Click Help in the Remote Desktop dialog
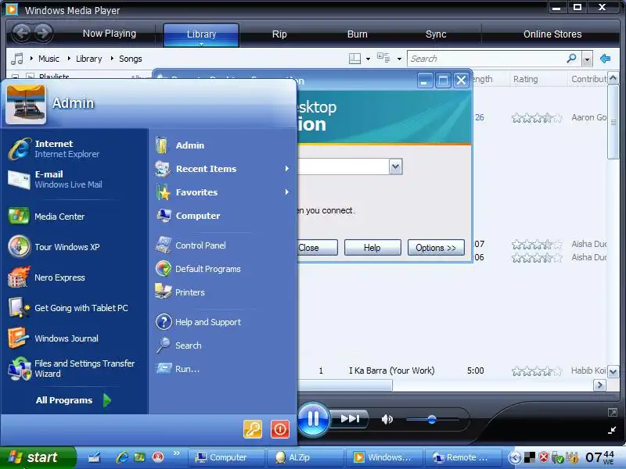 [x=372, y=248]
